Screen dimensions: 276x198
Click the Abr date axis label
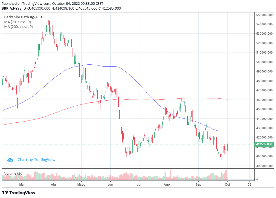tap(54, 184)
